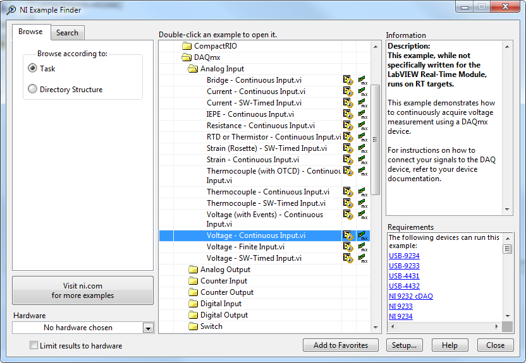
Task: Click the Help button
Action: point(450,345)
